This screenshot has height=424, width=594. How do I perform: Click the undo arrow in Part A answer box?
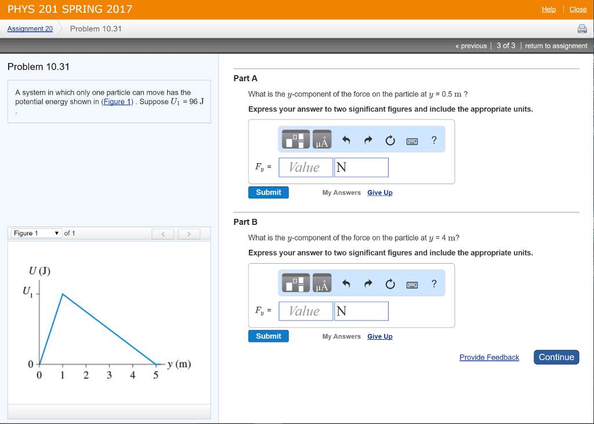[346, 139]
